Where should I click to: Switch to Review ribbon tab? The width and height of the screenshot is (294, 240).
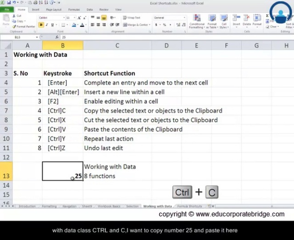[x=104, y=10]
